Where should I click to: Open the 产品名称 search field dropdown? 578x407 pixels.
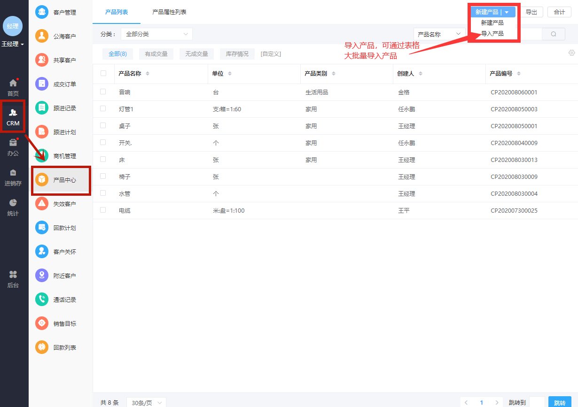click(439, 34)
